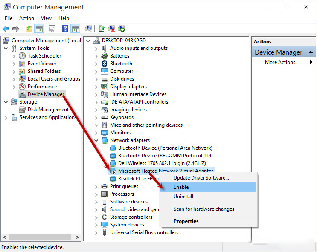Screen dimensions: 317x252
Task: Click the blue Help question mark icon
Action: coord(65,29)
